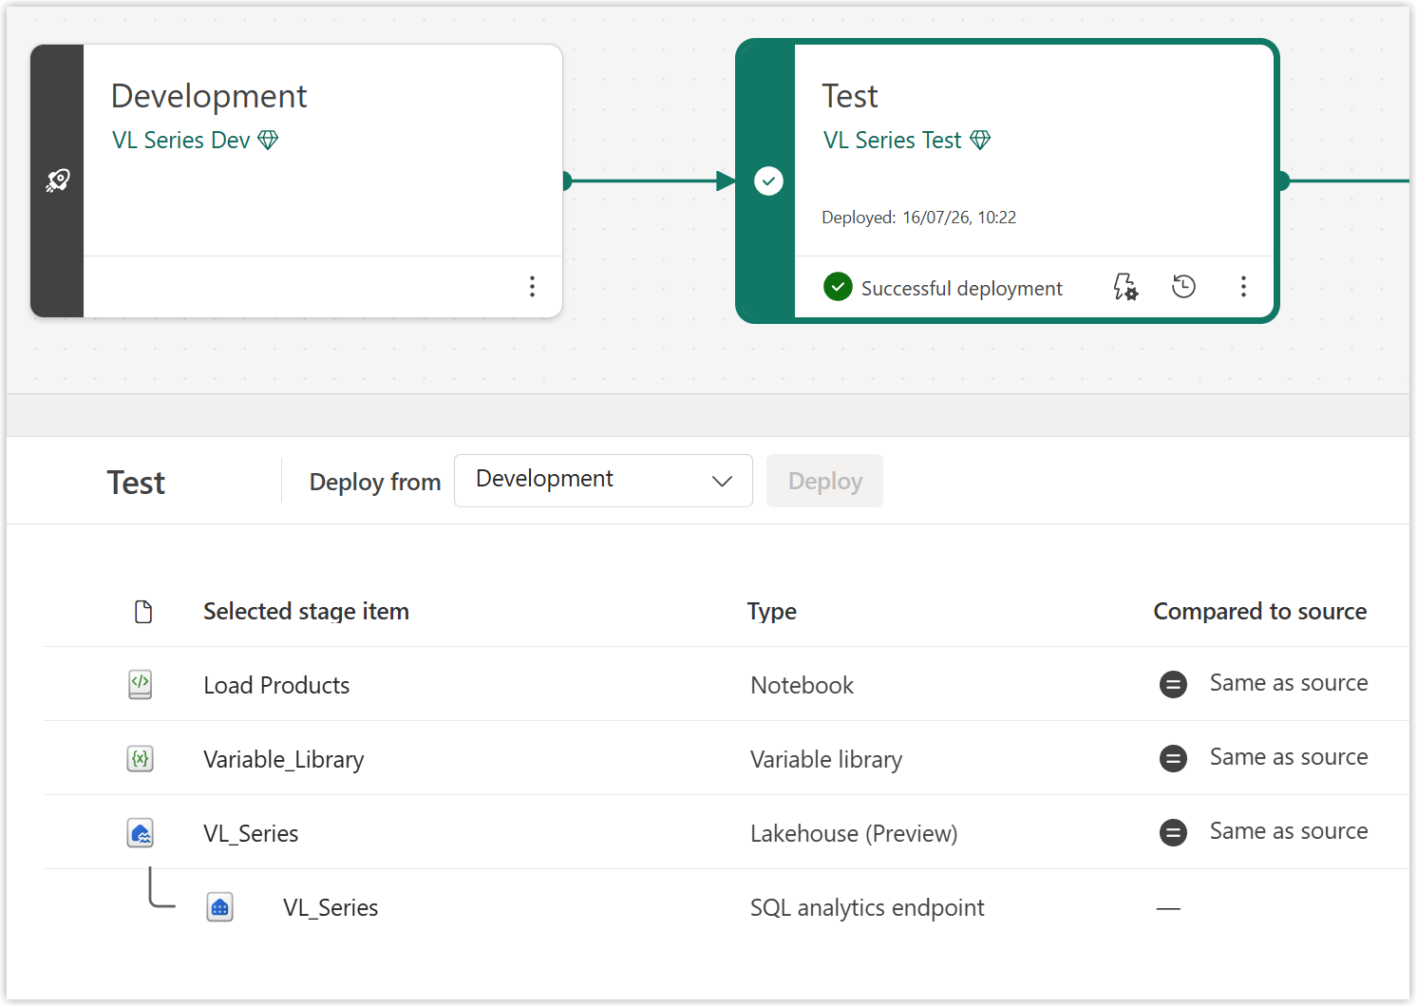
Task: Click the Test heading in details panel
Action: click(x=136, y=483)
